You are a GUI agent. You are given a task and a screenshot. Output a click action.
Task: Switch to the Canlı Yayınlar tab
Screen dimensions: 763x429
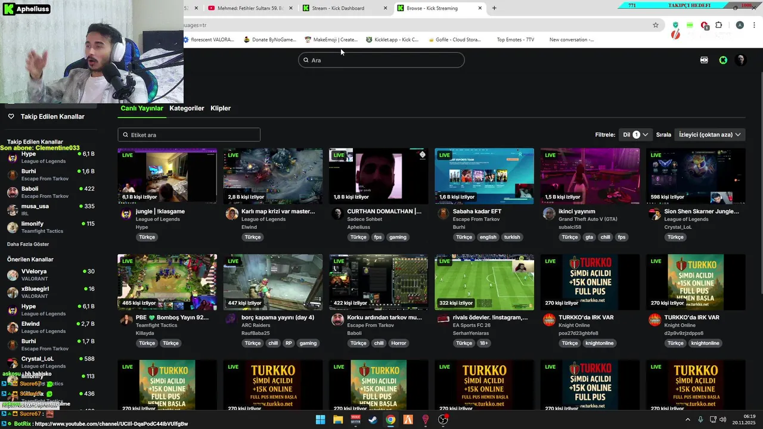tap(142, 108)
